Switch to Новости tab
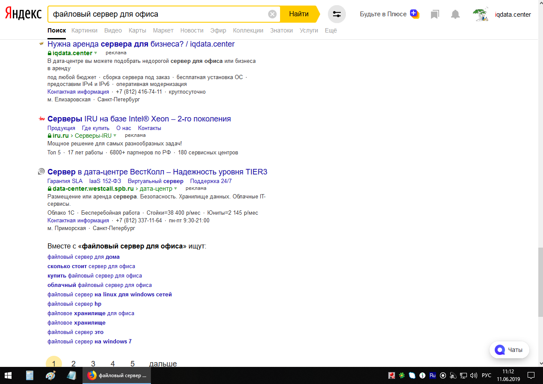Screen dimensions: 543x384 [x=192, y=30]
